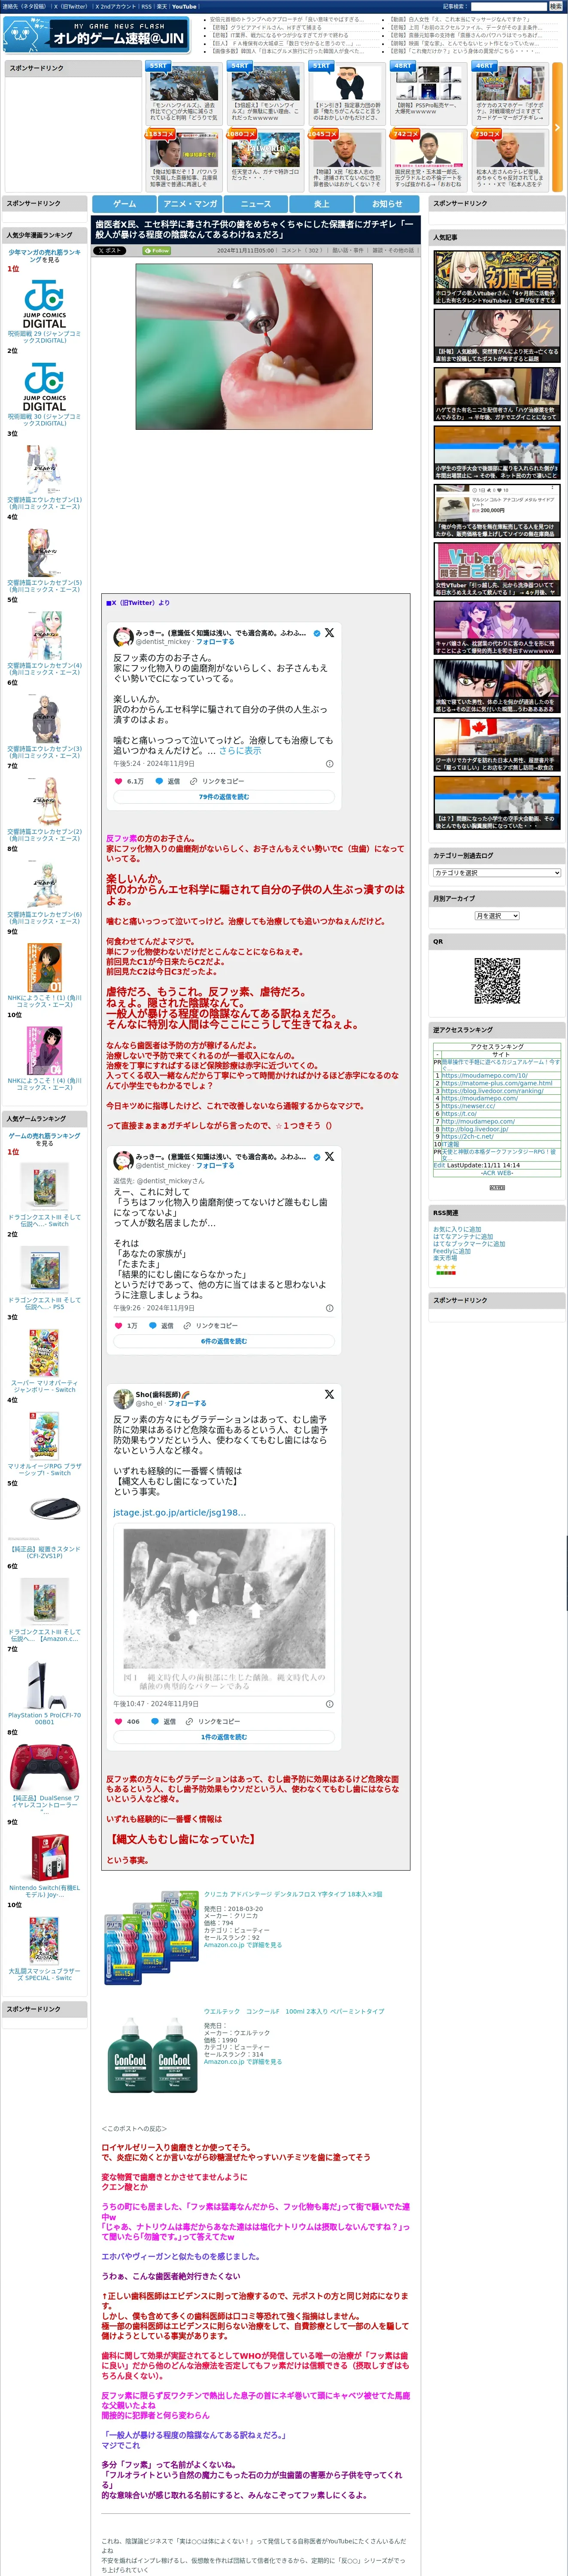Click https://newser.cc/ in access ranking
Screen dimensions: 568x2576
(468, 1106)
